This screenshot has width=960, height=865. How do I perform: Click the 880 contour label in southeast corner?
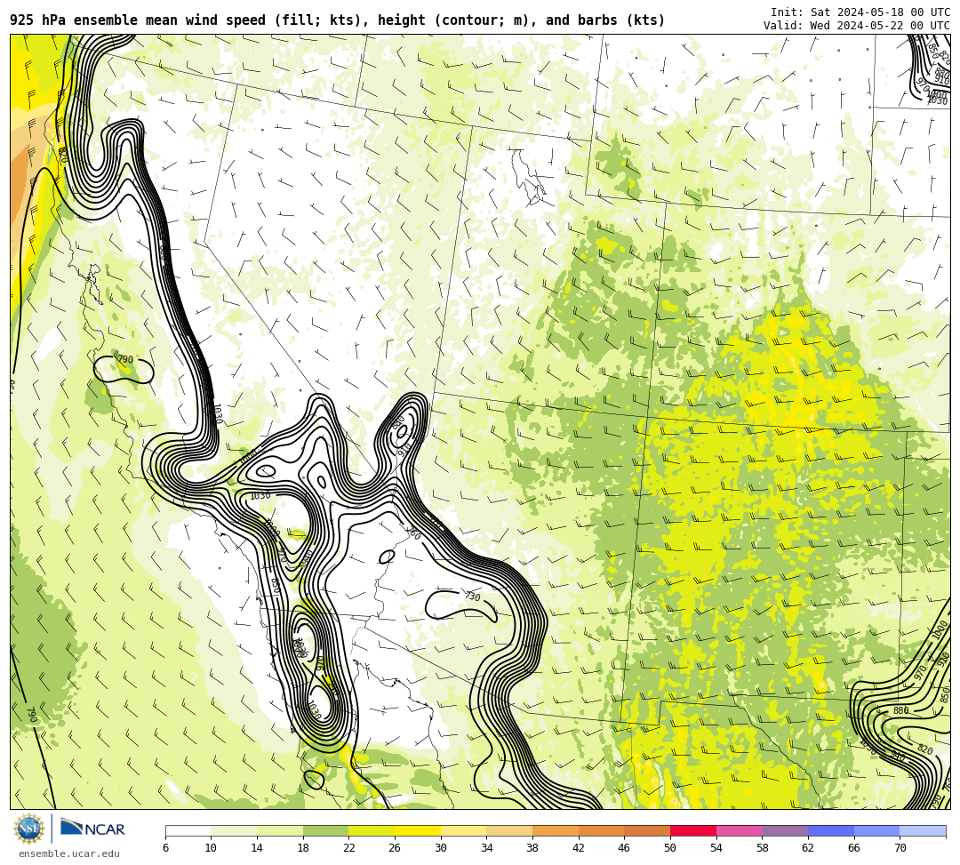[900, 710]
